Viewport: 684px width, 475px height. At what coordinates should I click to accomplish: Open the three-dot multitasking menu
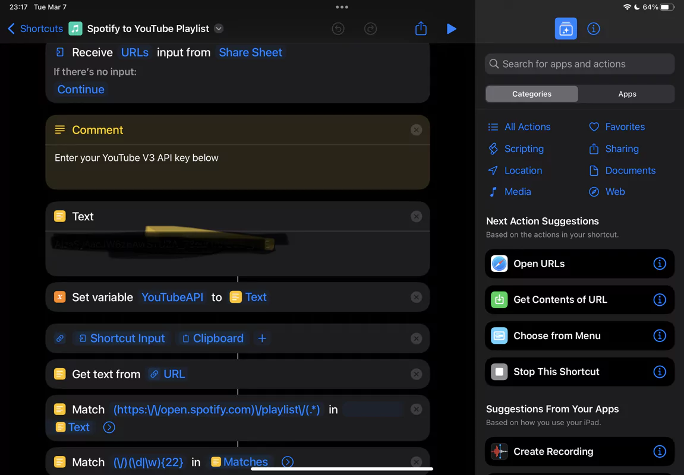(342, 7)
